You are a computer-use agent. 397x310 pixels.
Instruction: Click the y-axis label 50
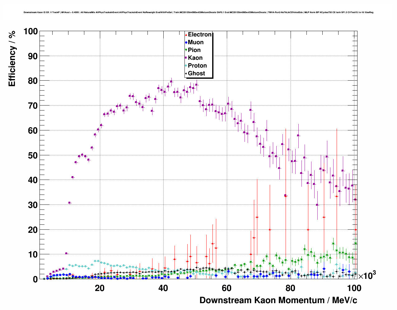[33, 155]
